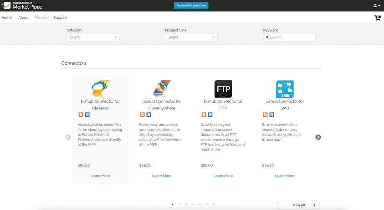Click blue device icon under FilesAnywhere
Viewport: 384px width, 210px height.
pos(149,114)
